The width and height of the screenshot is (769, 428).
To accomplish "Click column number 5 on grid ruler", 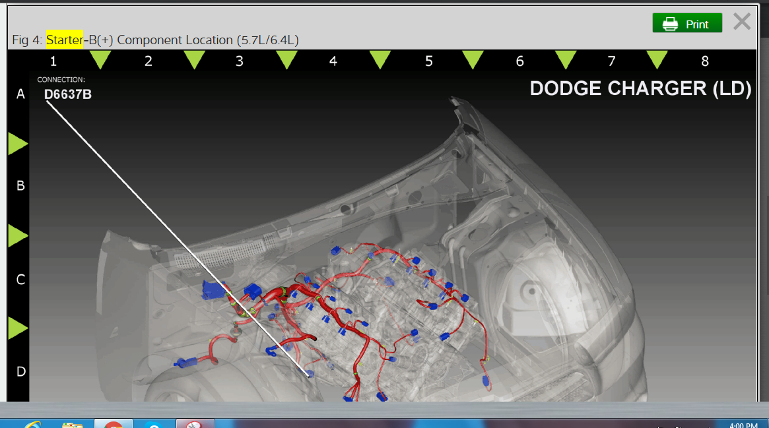I will 429,61.
